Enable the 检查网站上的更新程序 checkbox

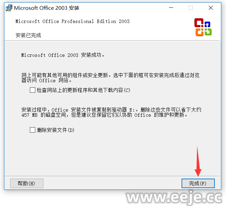tap(33, 90)
